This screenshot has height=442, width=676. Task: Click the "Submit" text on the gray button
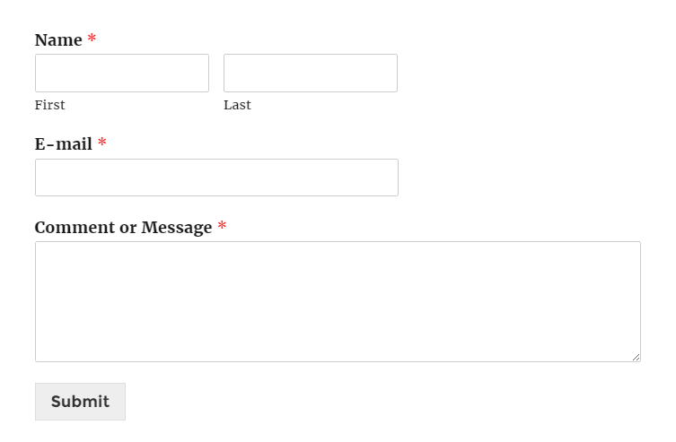(x=80, y=402)
